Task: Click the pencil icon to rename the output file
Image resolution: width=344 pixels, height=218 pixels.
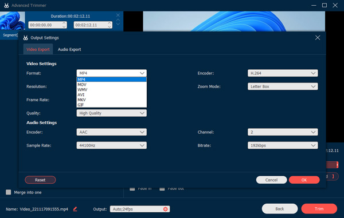Action: click(75, 209)
